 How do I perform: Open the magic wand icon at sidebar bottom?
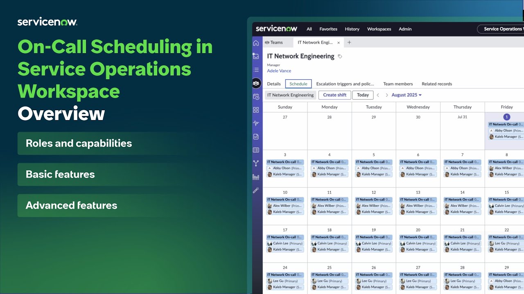coord(256,190)
